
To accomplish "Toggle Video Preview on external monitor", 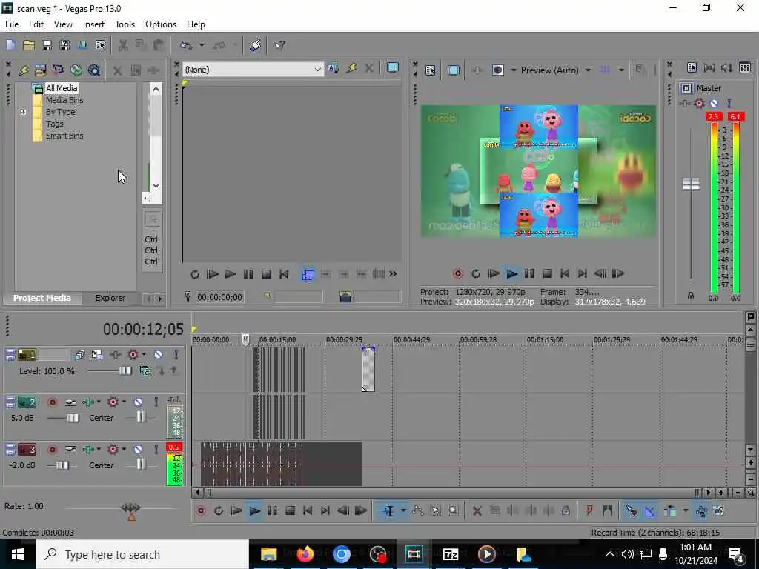I will point(454,70).
